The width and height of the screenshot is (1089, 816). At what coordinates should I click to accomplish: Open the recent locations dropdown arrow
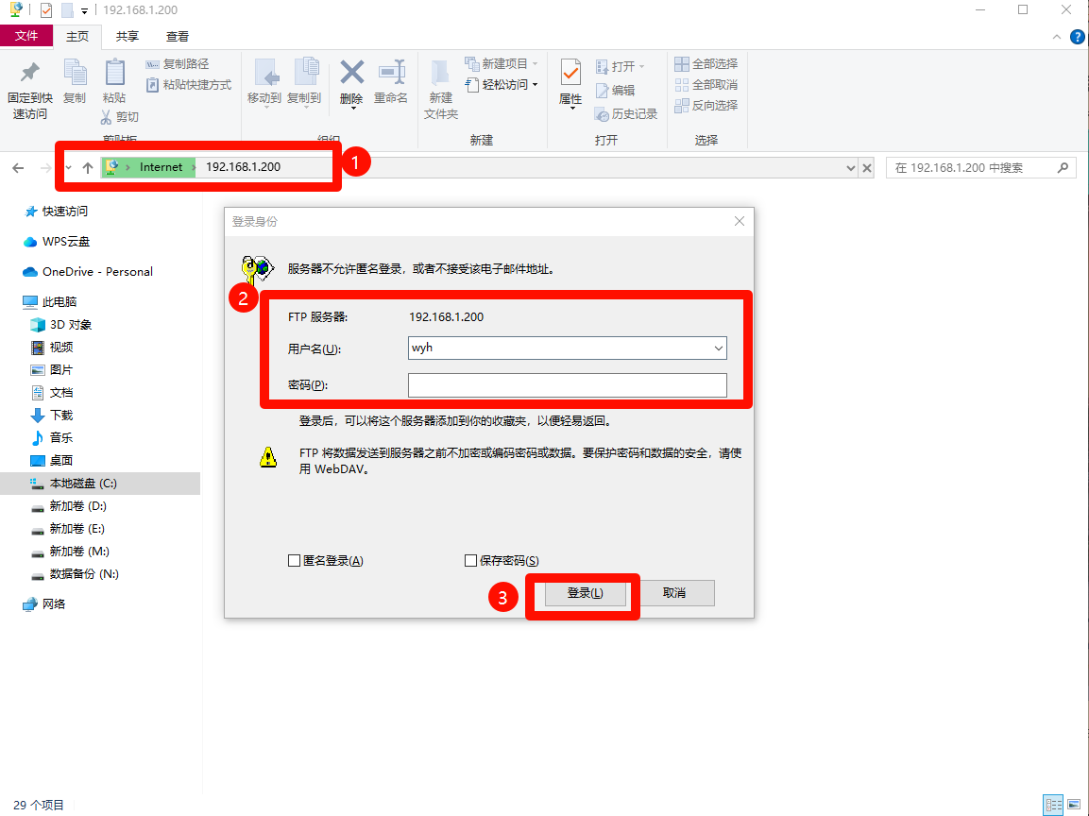68,167
